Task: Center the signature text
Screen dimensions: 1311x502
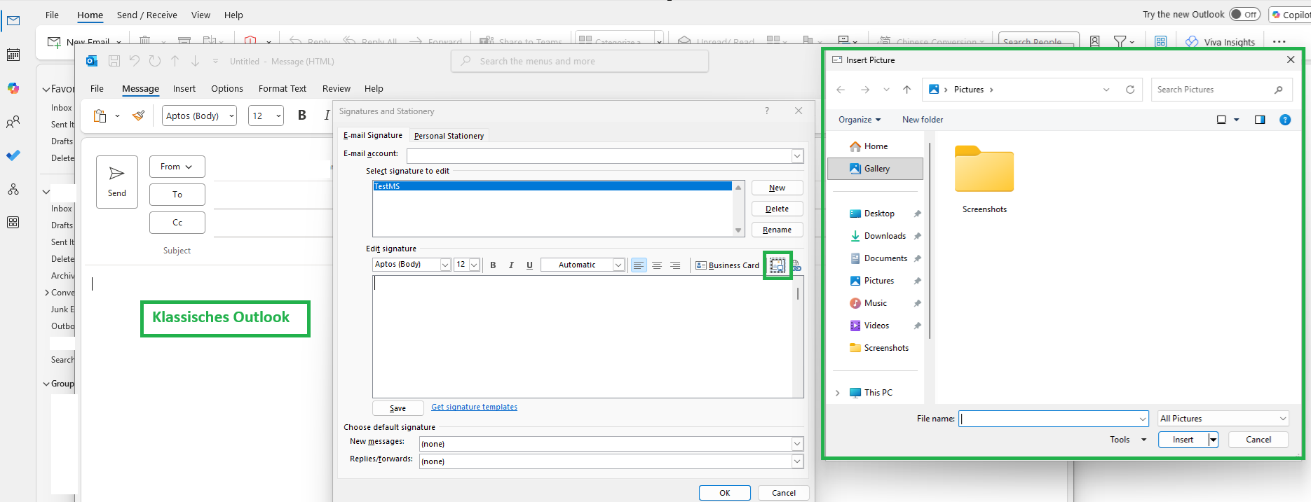Action: (657, 265)
